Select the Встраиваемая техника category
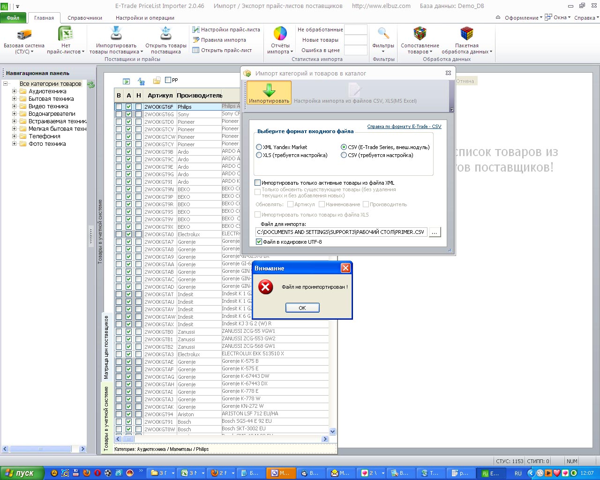600x480 pixels. point(58,121)
